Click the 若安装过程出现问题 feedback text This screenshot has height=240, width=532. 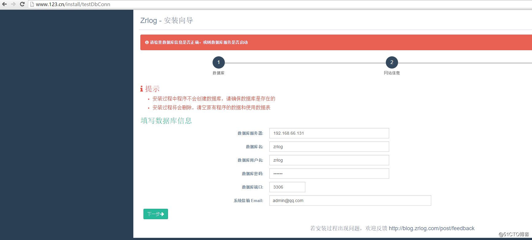click(349, 228)
